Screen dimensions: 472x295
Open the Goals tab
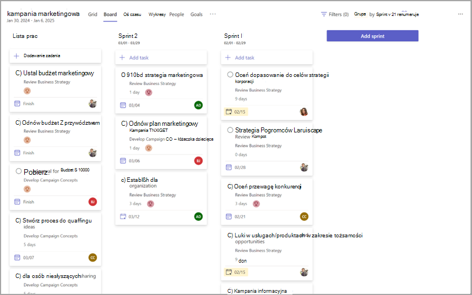pos(197,14)
